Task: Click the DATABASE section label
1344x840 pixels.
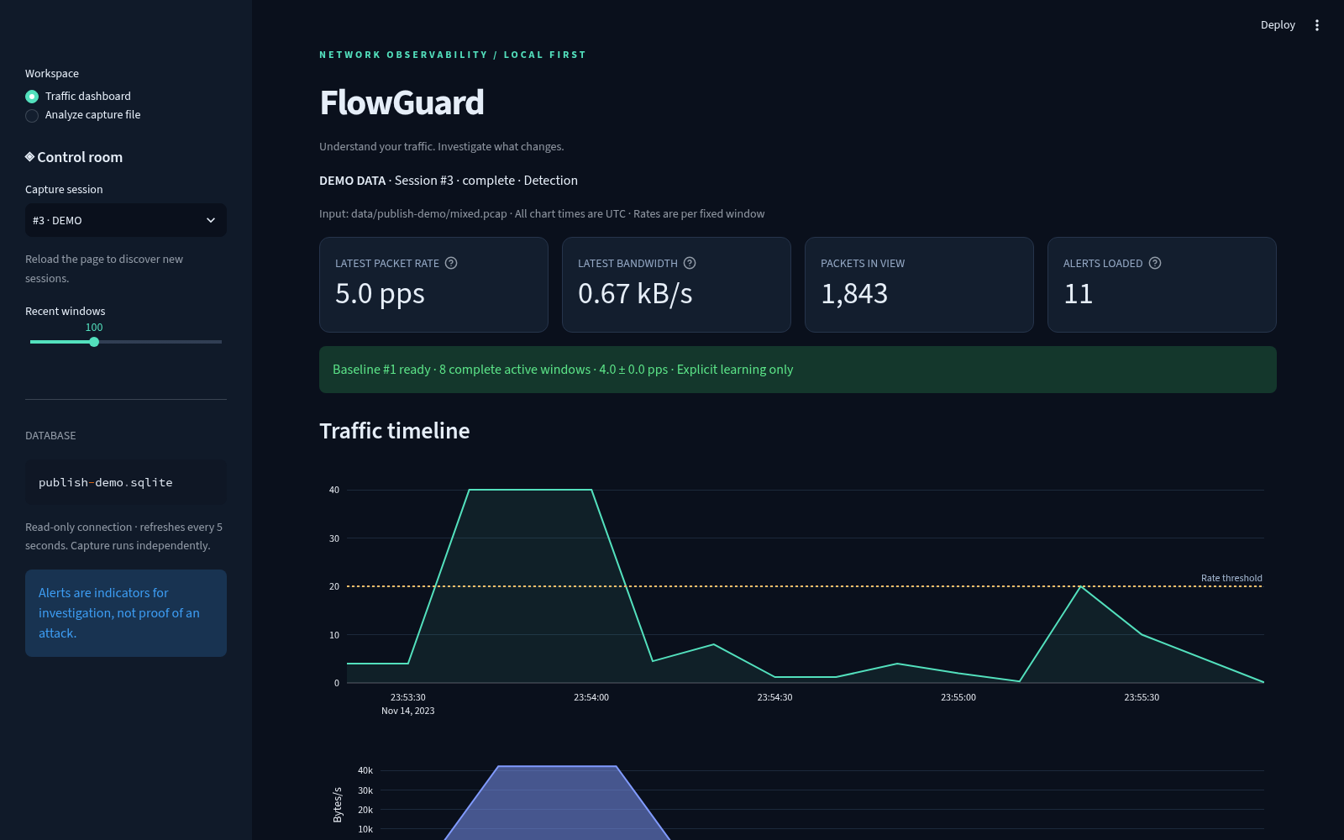Action: click(50, 436)
